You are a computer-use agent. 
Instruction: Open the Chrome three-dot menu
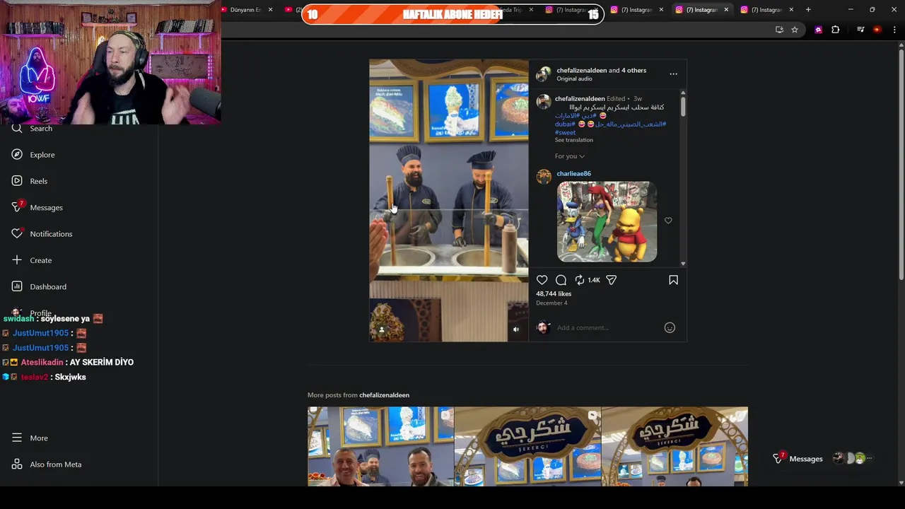coord(894,30)
